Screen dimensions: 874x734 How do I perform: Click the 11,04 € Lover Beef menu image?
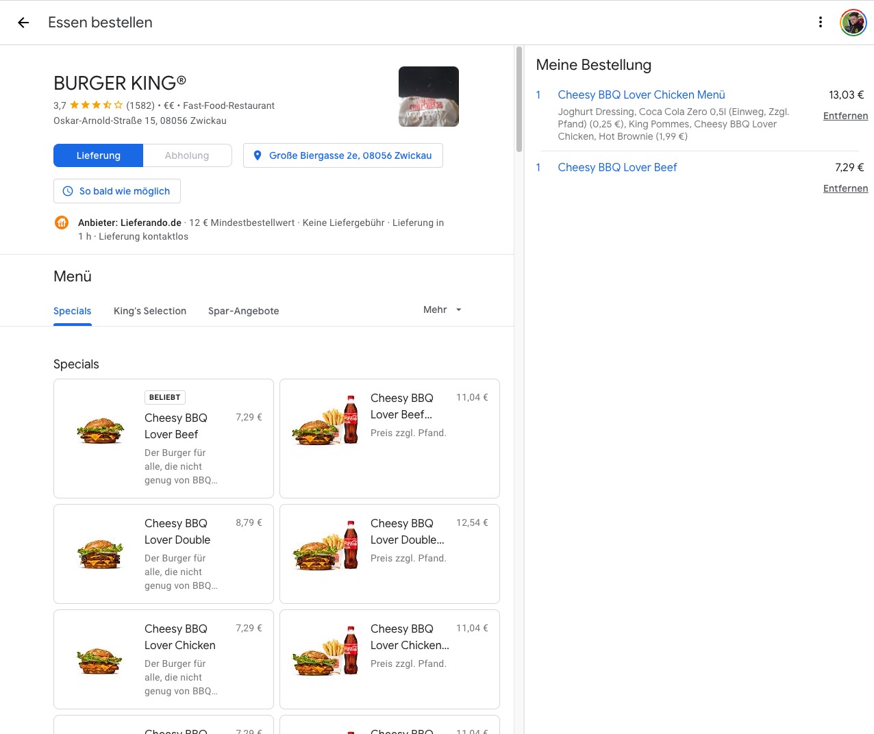tap(325, 420)
